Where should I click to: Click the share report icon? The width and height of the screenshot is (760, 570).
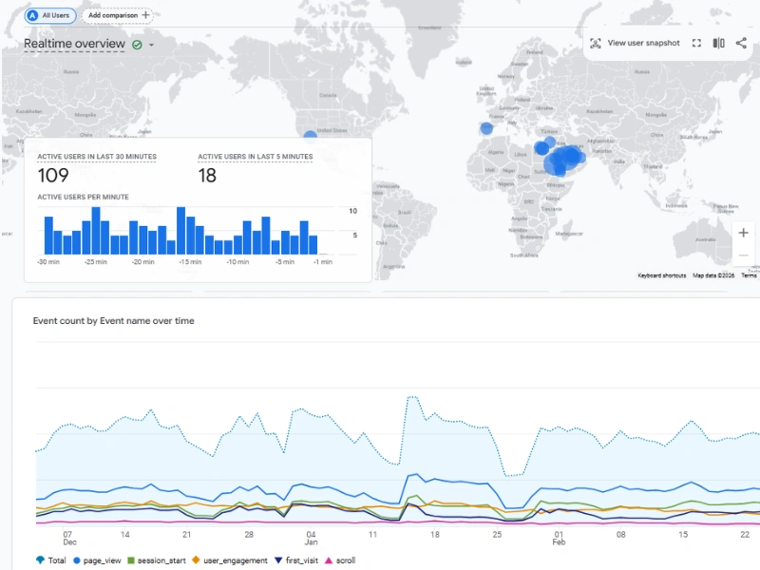pos(741,43)
